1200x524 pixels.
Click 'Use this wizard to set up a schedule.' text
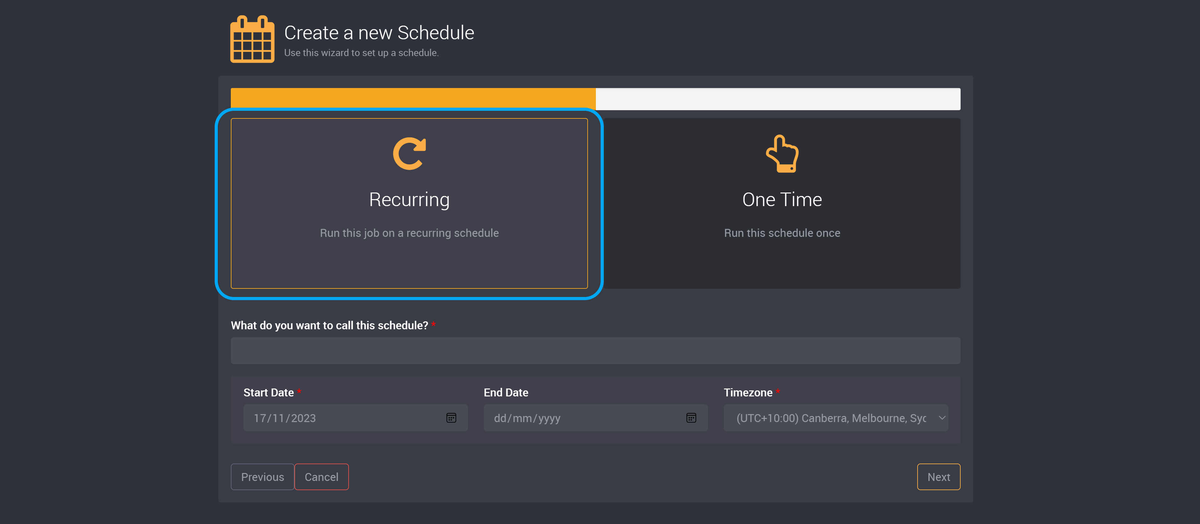362,53
